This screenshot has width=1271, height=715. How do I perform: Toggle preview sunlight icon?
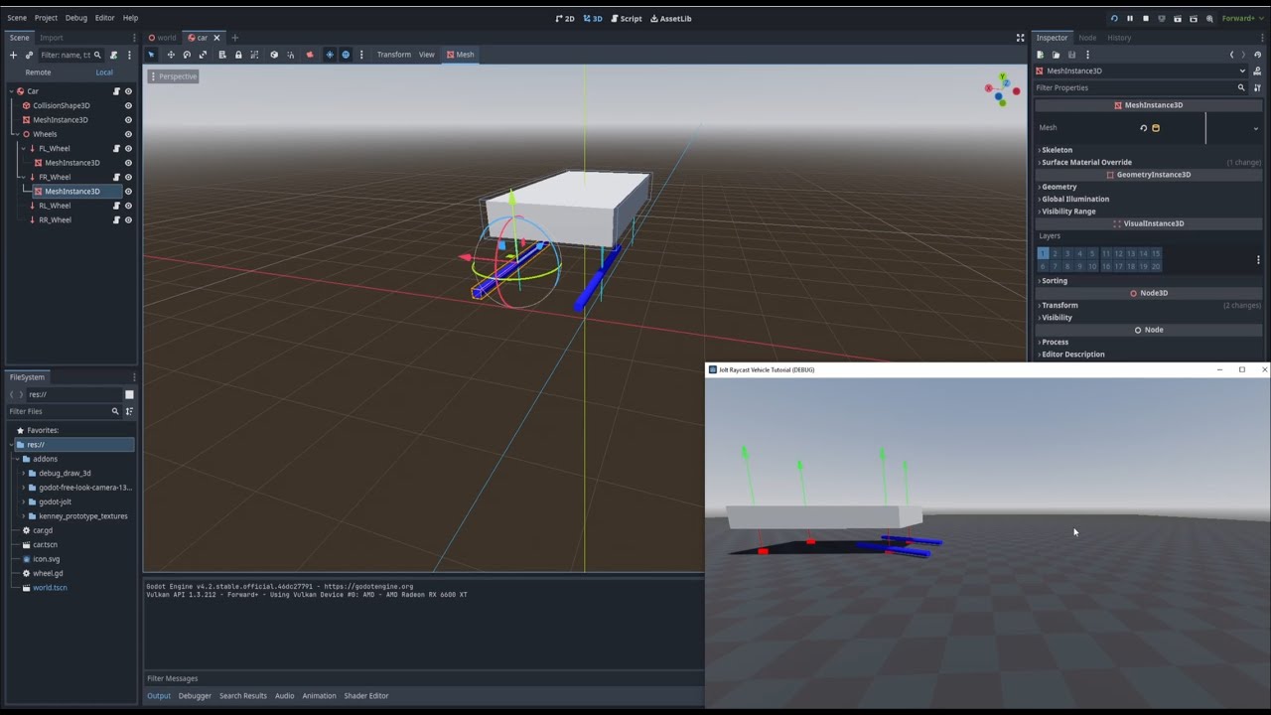click(330, 55)
